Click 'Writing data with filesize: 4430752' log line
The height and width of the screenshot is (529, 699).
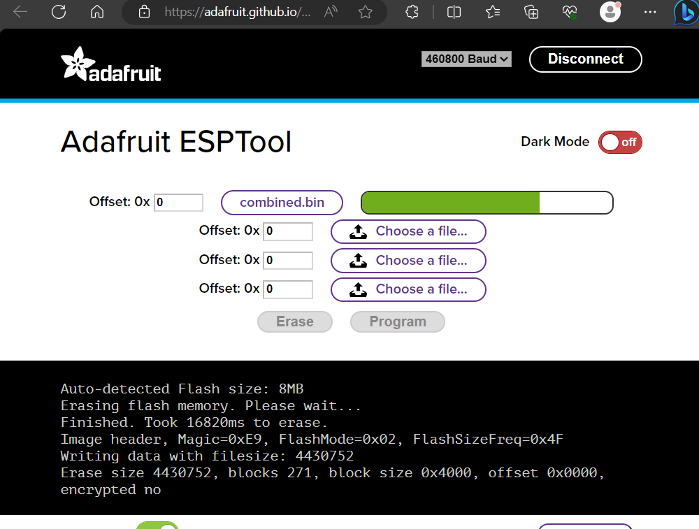[207, 456]
